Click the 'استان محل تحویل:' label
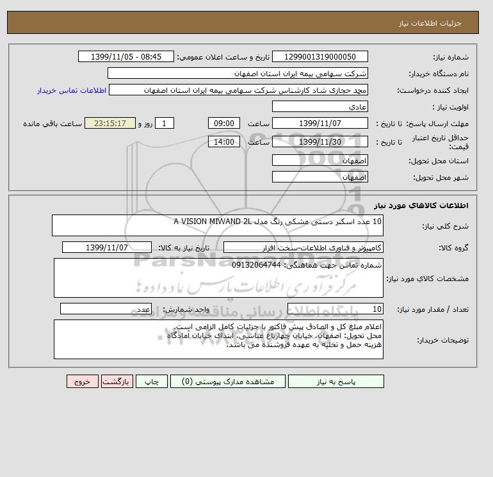 point(439,161)
